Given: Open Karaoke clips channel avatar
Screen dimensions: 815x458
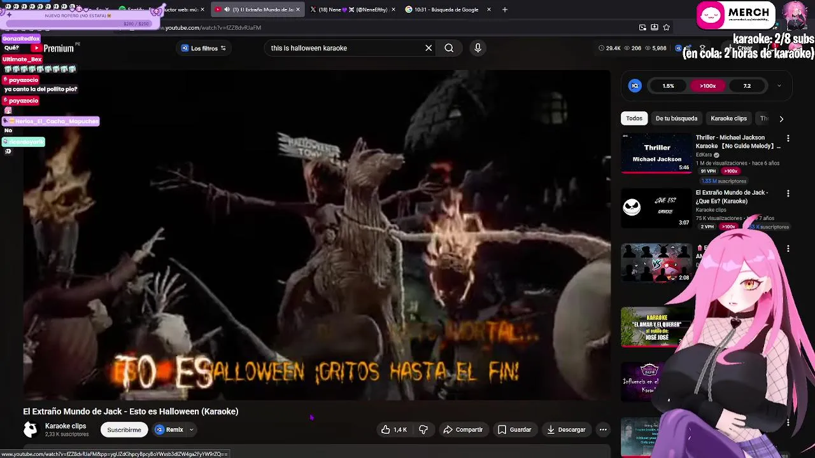Looking at the screenshot, I should (31, 430).
